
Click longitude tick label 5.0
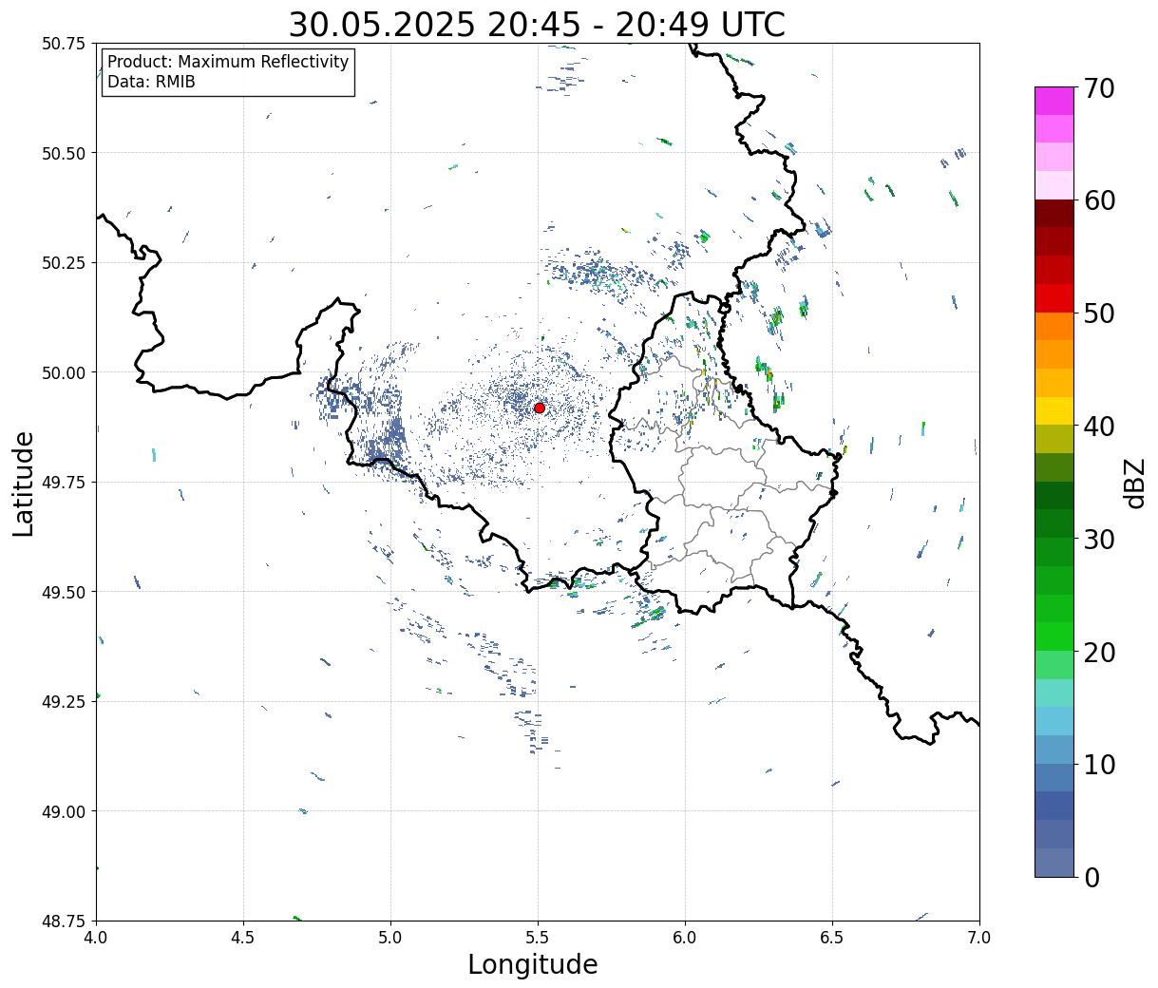(x=390, y=938)
